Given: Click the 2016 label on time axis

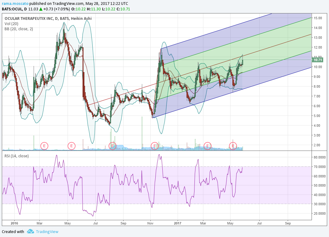Looking at the screenshot, I should pos(14,223).
